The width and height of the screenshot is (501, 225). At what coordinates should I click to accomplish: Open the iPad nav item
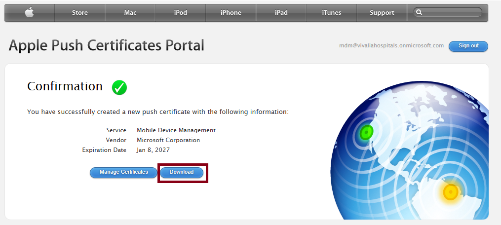281,13
